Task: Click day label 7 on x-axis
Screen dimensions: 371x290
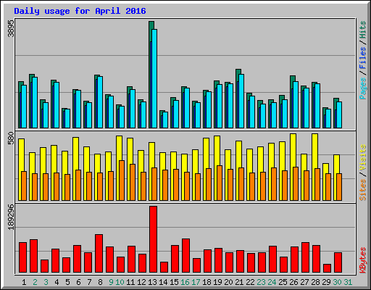Action: click(x=89, y=282)
